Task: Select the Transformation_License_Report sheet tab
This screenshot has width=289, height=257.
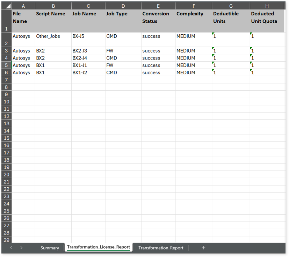Action: coord(99,247)
